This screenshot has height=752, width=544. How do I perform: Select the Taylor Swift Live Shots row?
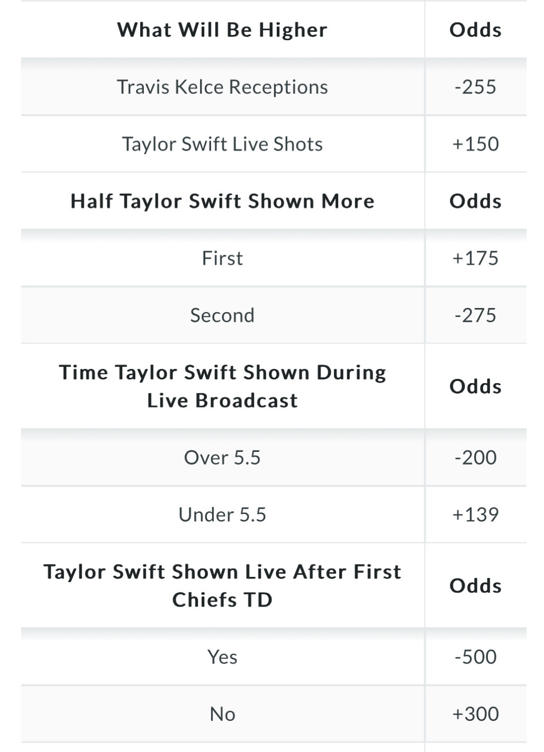(274, 144)
